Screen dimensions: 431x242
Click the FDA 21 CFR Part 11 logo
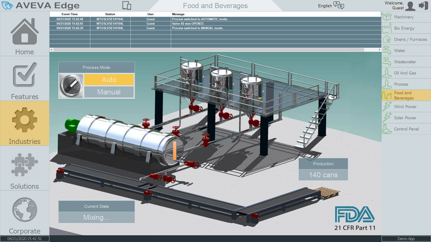coord(354,219)
